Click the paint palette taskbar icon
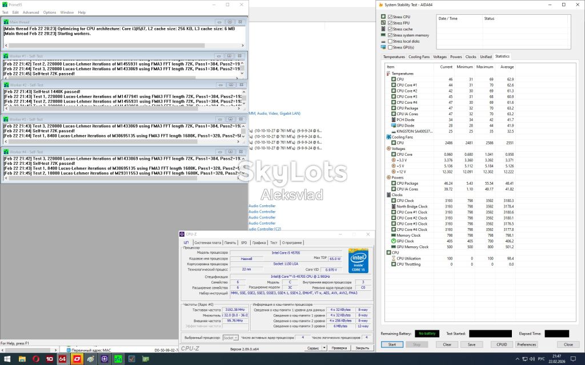The height and width of the screenshot is (365, 585). pos(91,359)
